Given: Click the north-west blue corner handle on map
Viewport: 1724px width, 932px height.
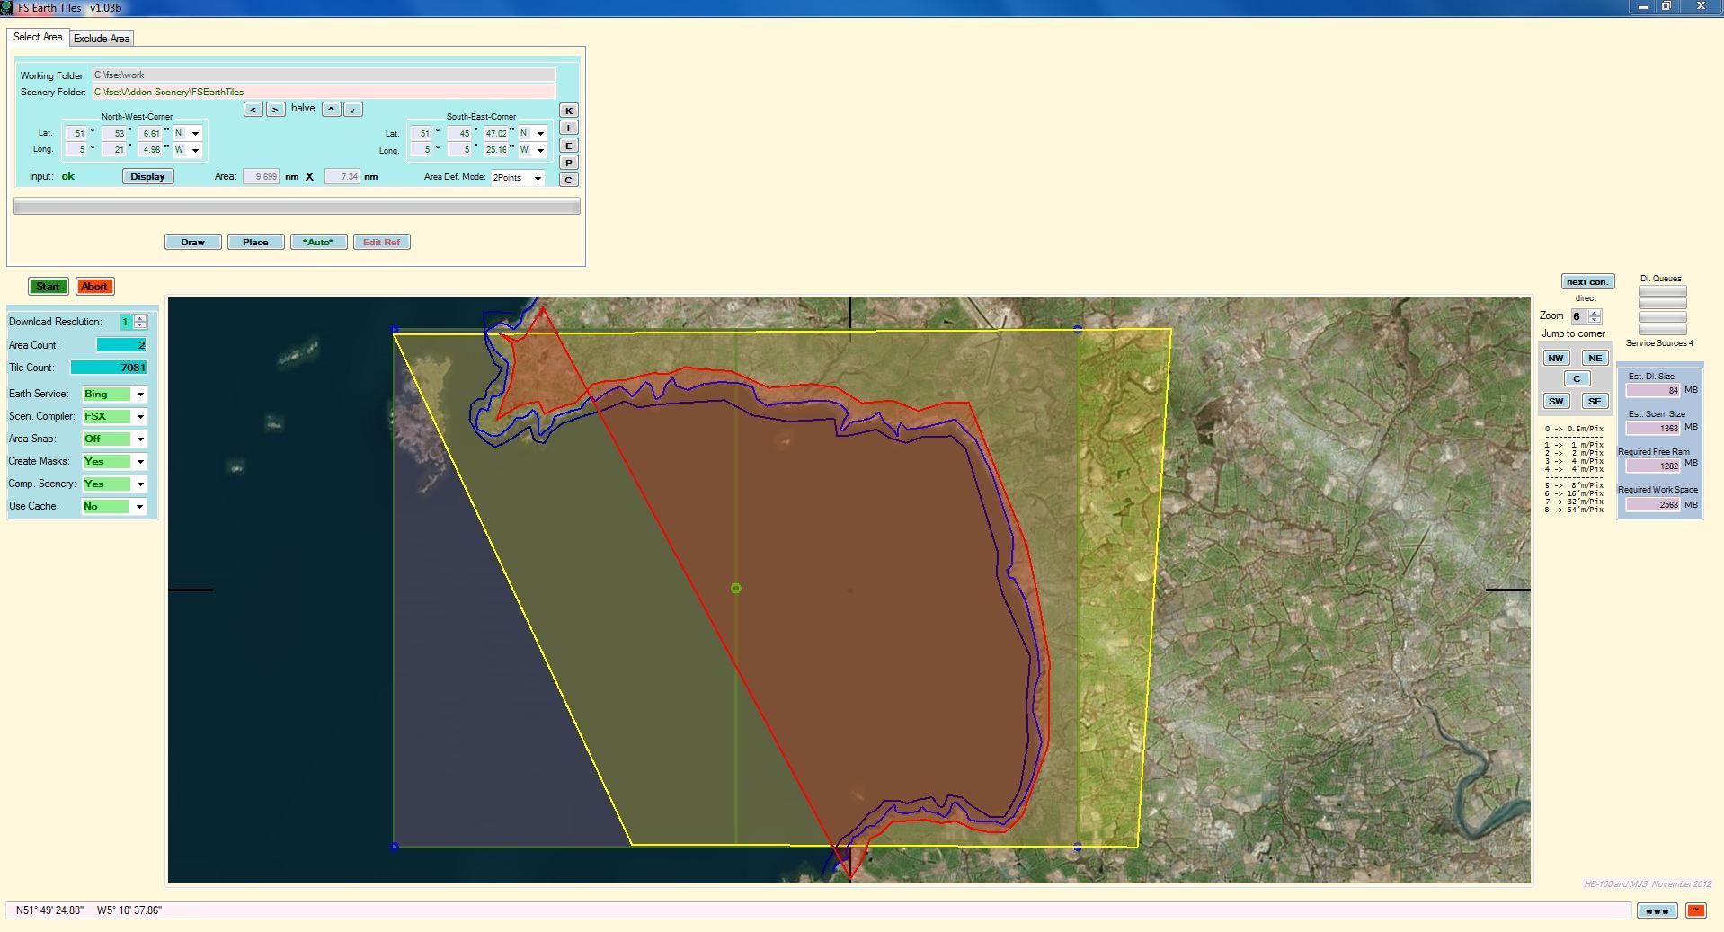Looking at the screenshot, I should click(x=395, y=330).
